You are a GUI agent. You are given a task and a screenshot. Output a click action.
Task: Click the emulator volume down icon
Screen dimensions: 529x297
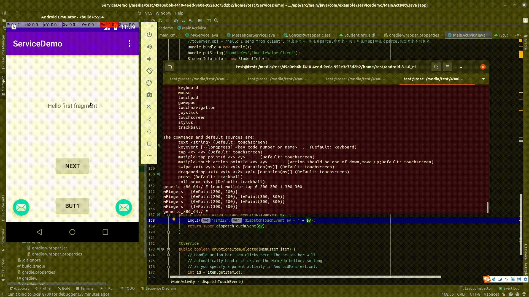(x=149, y=59)
